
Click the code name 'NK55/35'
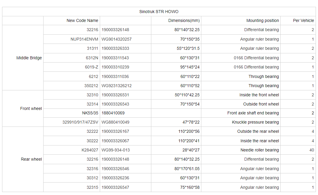pos(90,113)
